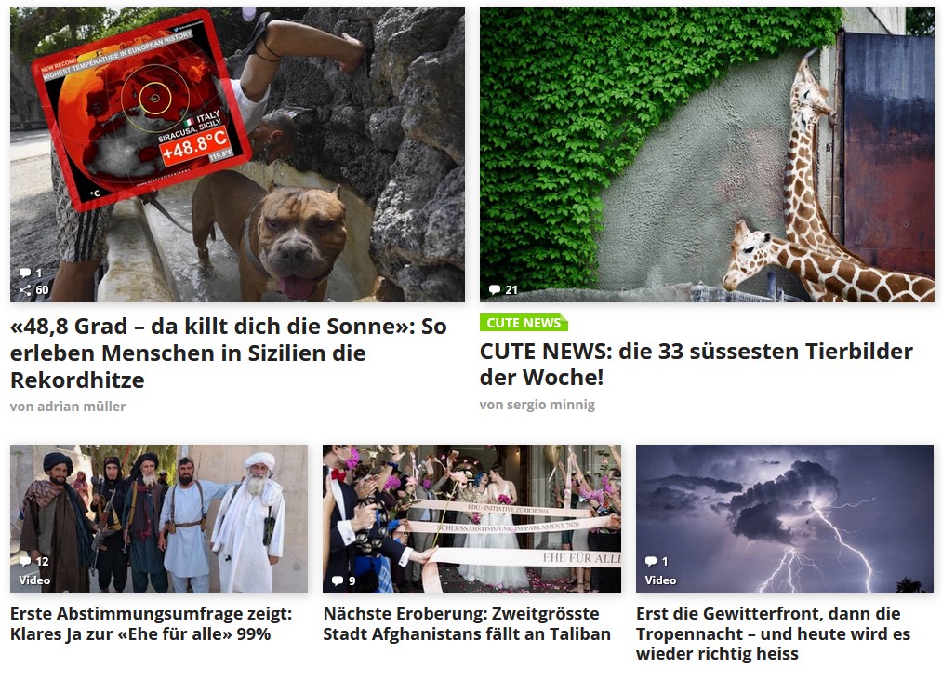Open headline CUTE NEWS: die 33 süssesten Tierbilder
Viewport: 942px width, 680px height.
click(x=697, y=365)
